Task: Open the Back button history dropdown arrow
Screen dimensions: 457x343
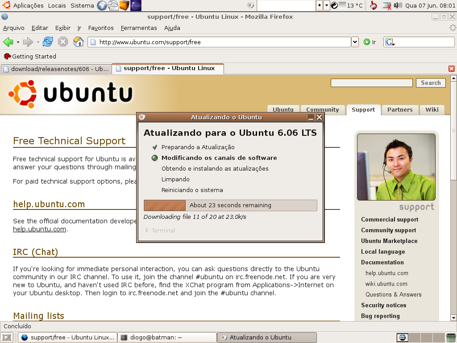Action: coord(18,42)
